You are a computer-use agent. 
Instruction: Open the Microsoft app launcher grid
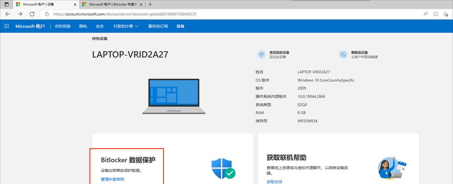6,26
